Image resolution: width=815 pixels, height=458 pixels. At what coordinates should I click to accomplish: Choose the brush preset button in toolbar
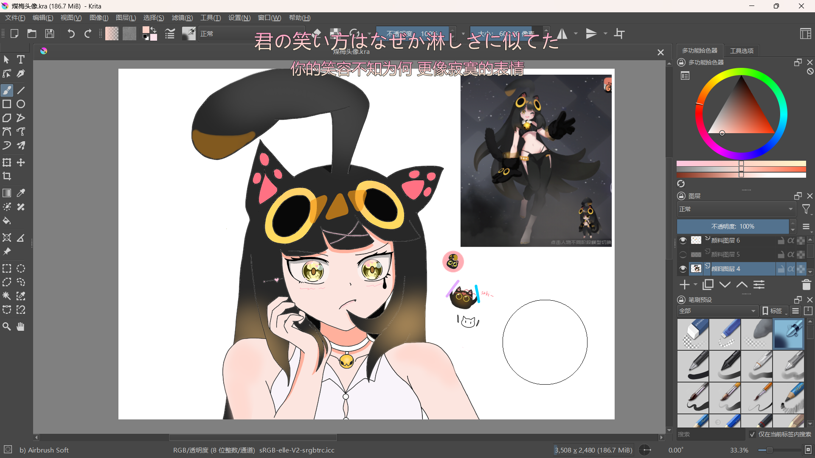pyautogui.click(x=189, y=34)
